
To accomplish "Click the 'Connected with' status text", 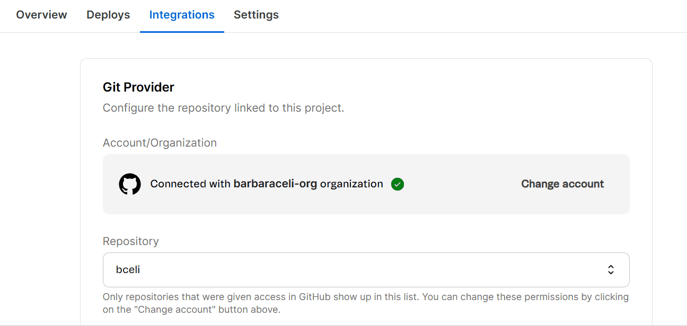I will (x=191, y=184).
